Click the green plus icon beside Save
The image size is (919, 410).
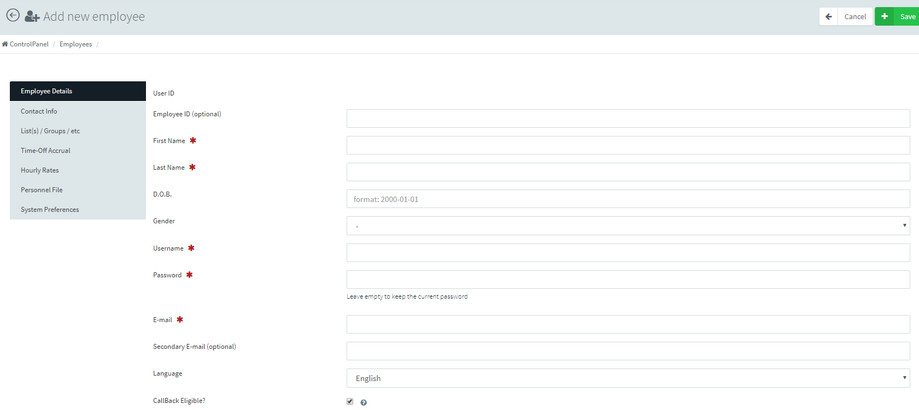[x=885, y=16]
